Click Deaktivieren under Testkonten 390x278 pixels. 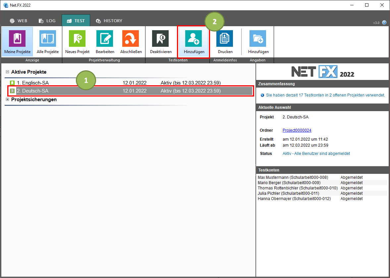[x=161, y=41]
